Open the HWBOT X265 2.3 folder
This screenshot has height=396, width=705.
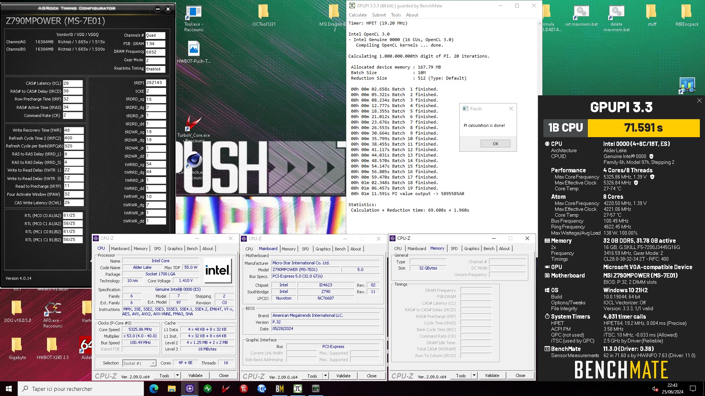(x=53, y=349)
